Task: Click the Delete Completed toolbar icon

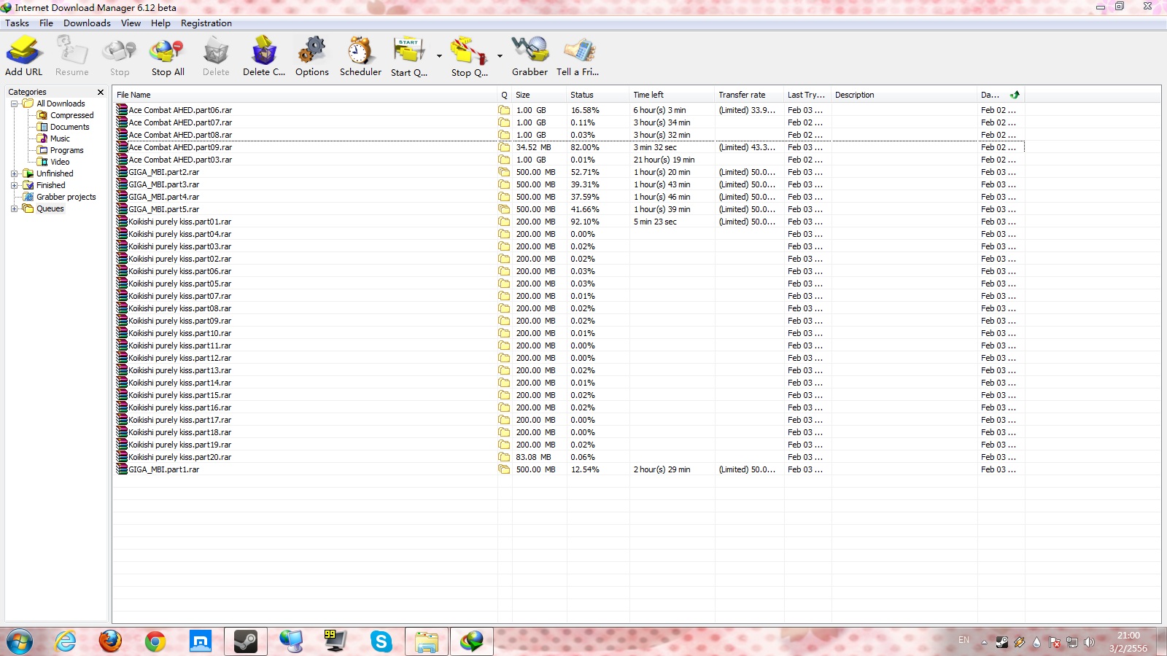Action: 264,56
